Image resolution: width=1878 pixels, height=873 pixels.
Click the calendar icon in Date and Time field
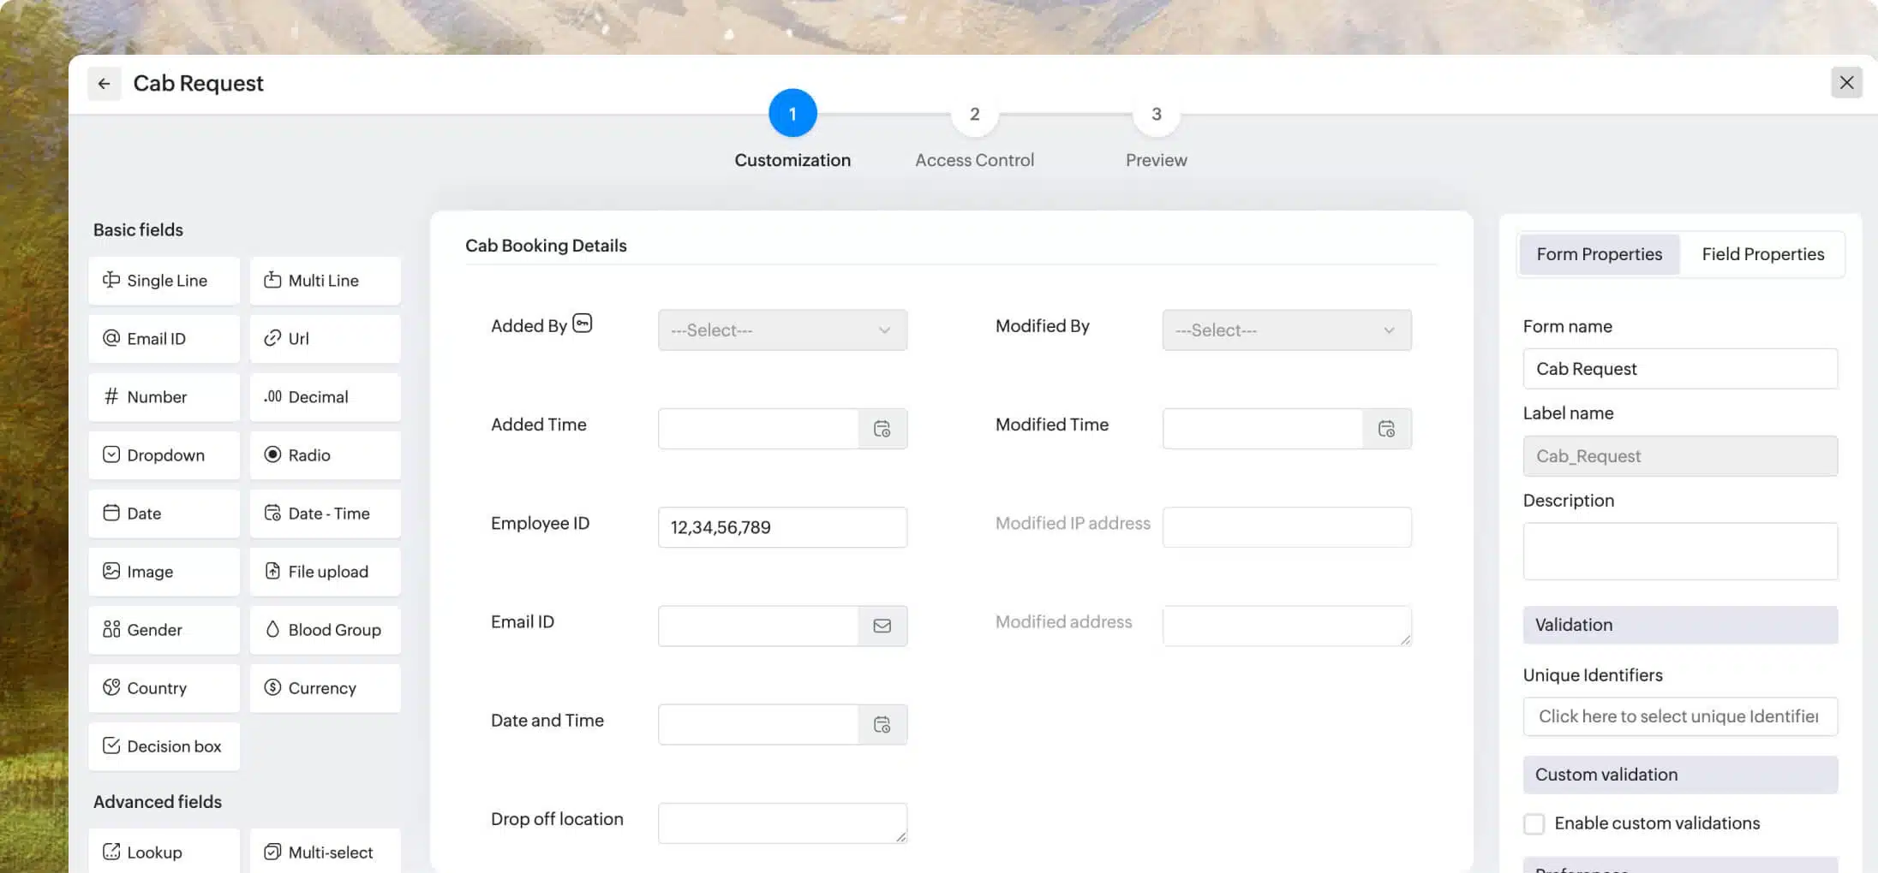[882, 725]
